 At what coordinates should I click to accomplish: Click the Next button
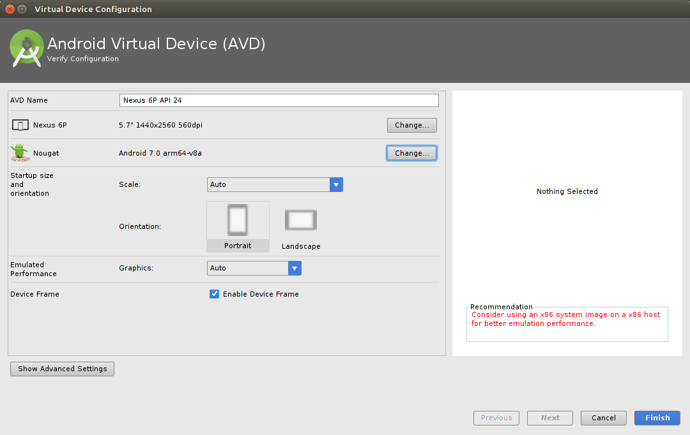549,418
